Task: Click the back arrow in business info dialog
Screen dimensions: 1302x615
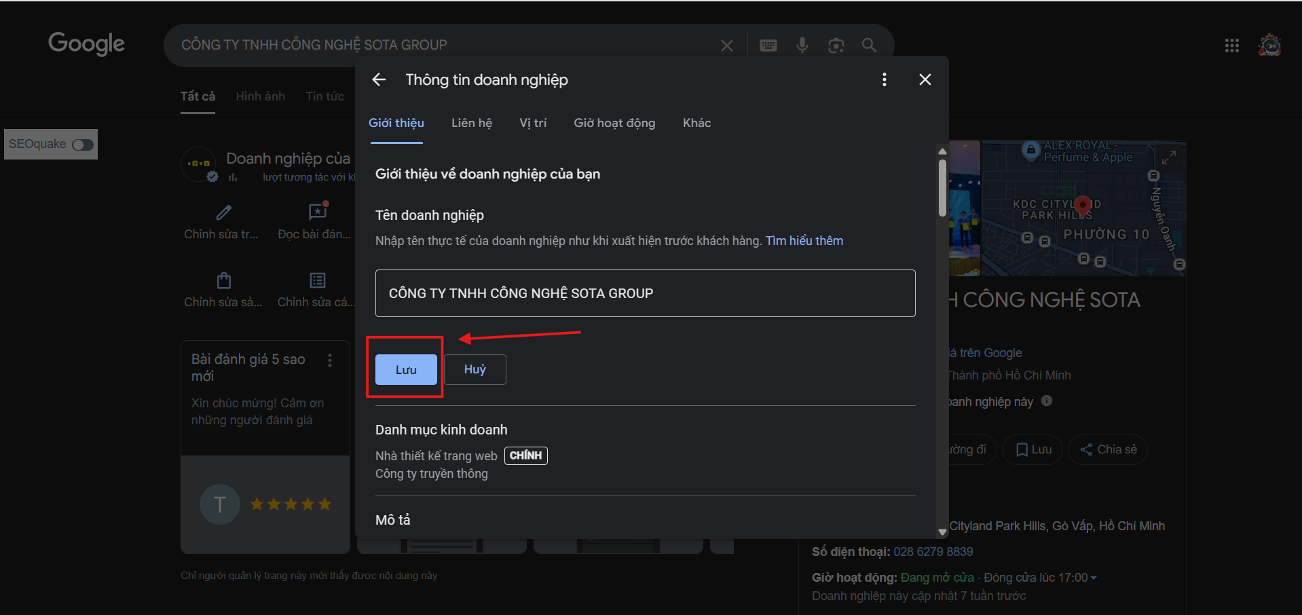Action: click(x=379, y=79)
